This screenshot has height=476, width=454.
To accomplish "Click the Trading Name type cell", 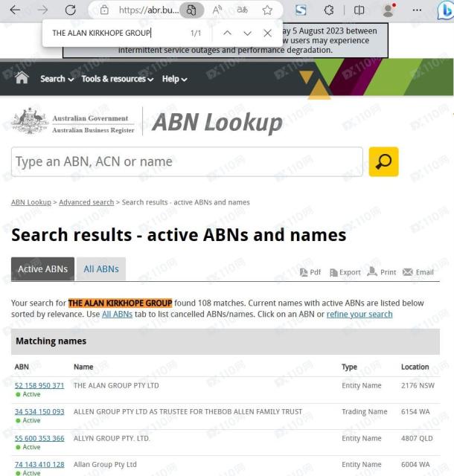I will click(365, 412).
